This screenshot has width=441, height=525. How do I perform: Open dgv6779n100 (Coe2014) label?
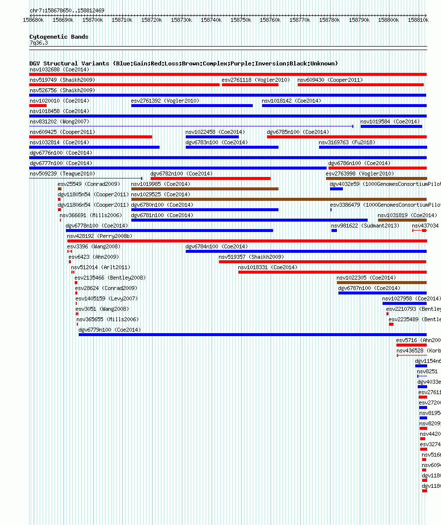point(110,329)
